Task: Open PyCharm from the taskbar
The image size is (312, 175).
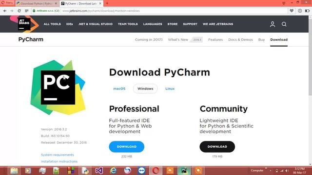Action: click(184, 171)
